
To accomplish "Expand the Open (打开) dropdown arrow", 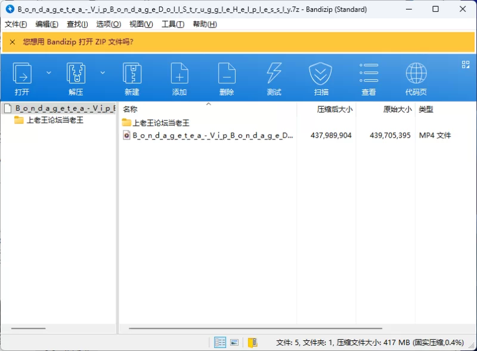I will point(49,73).
